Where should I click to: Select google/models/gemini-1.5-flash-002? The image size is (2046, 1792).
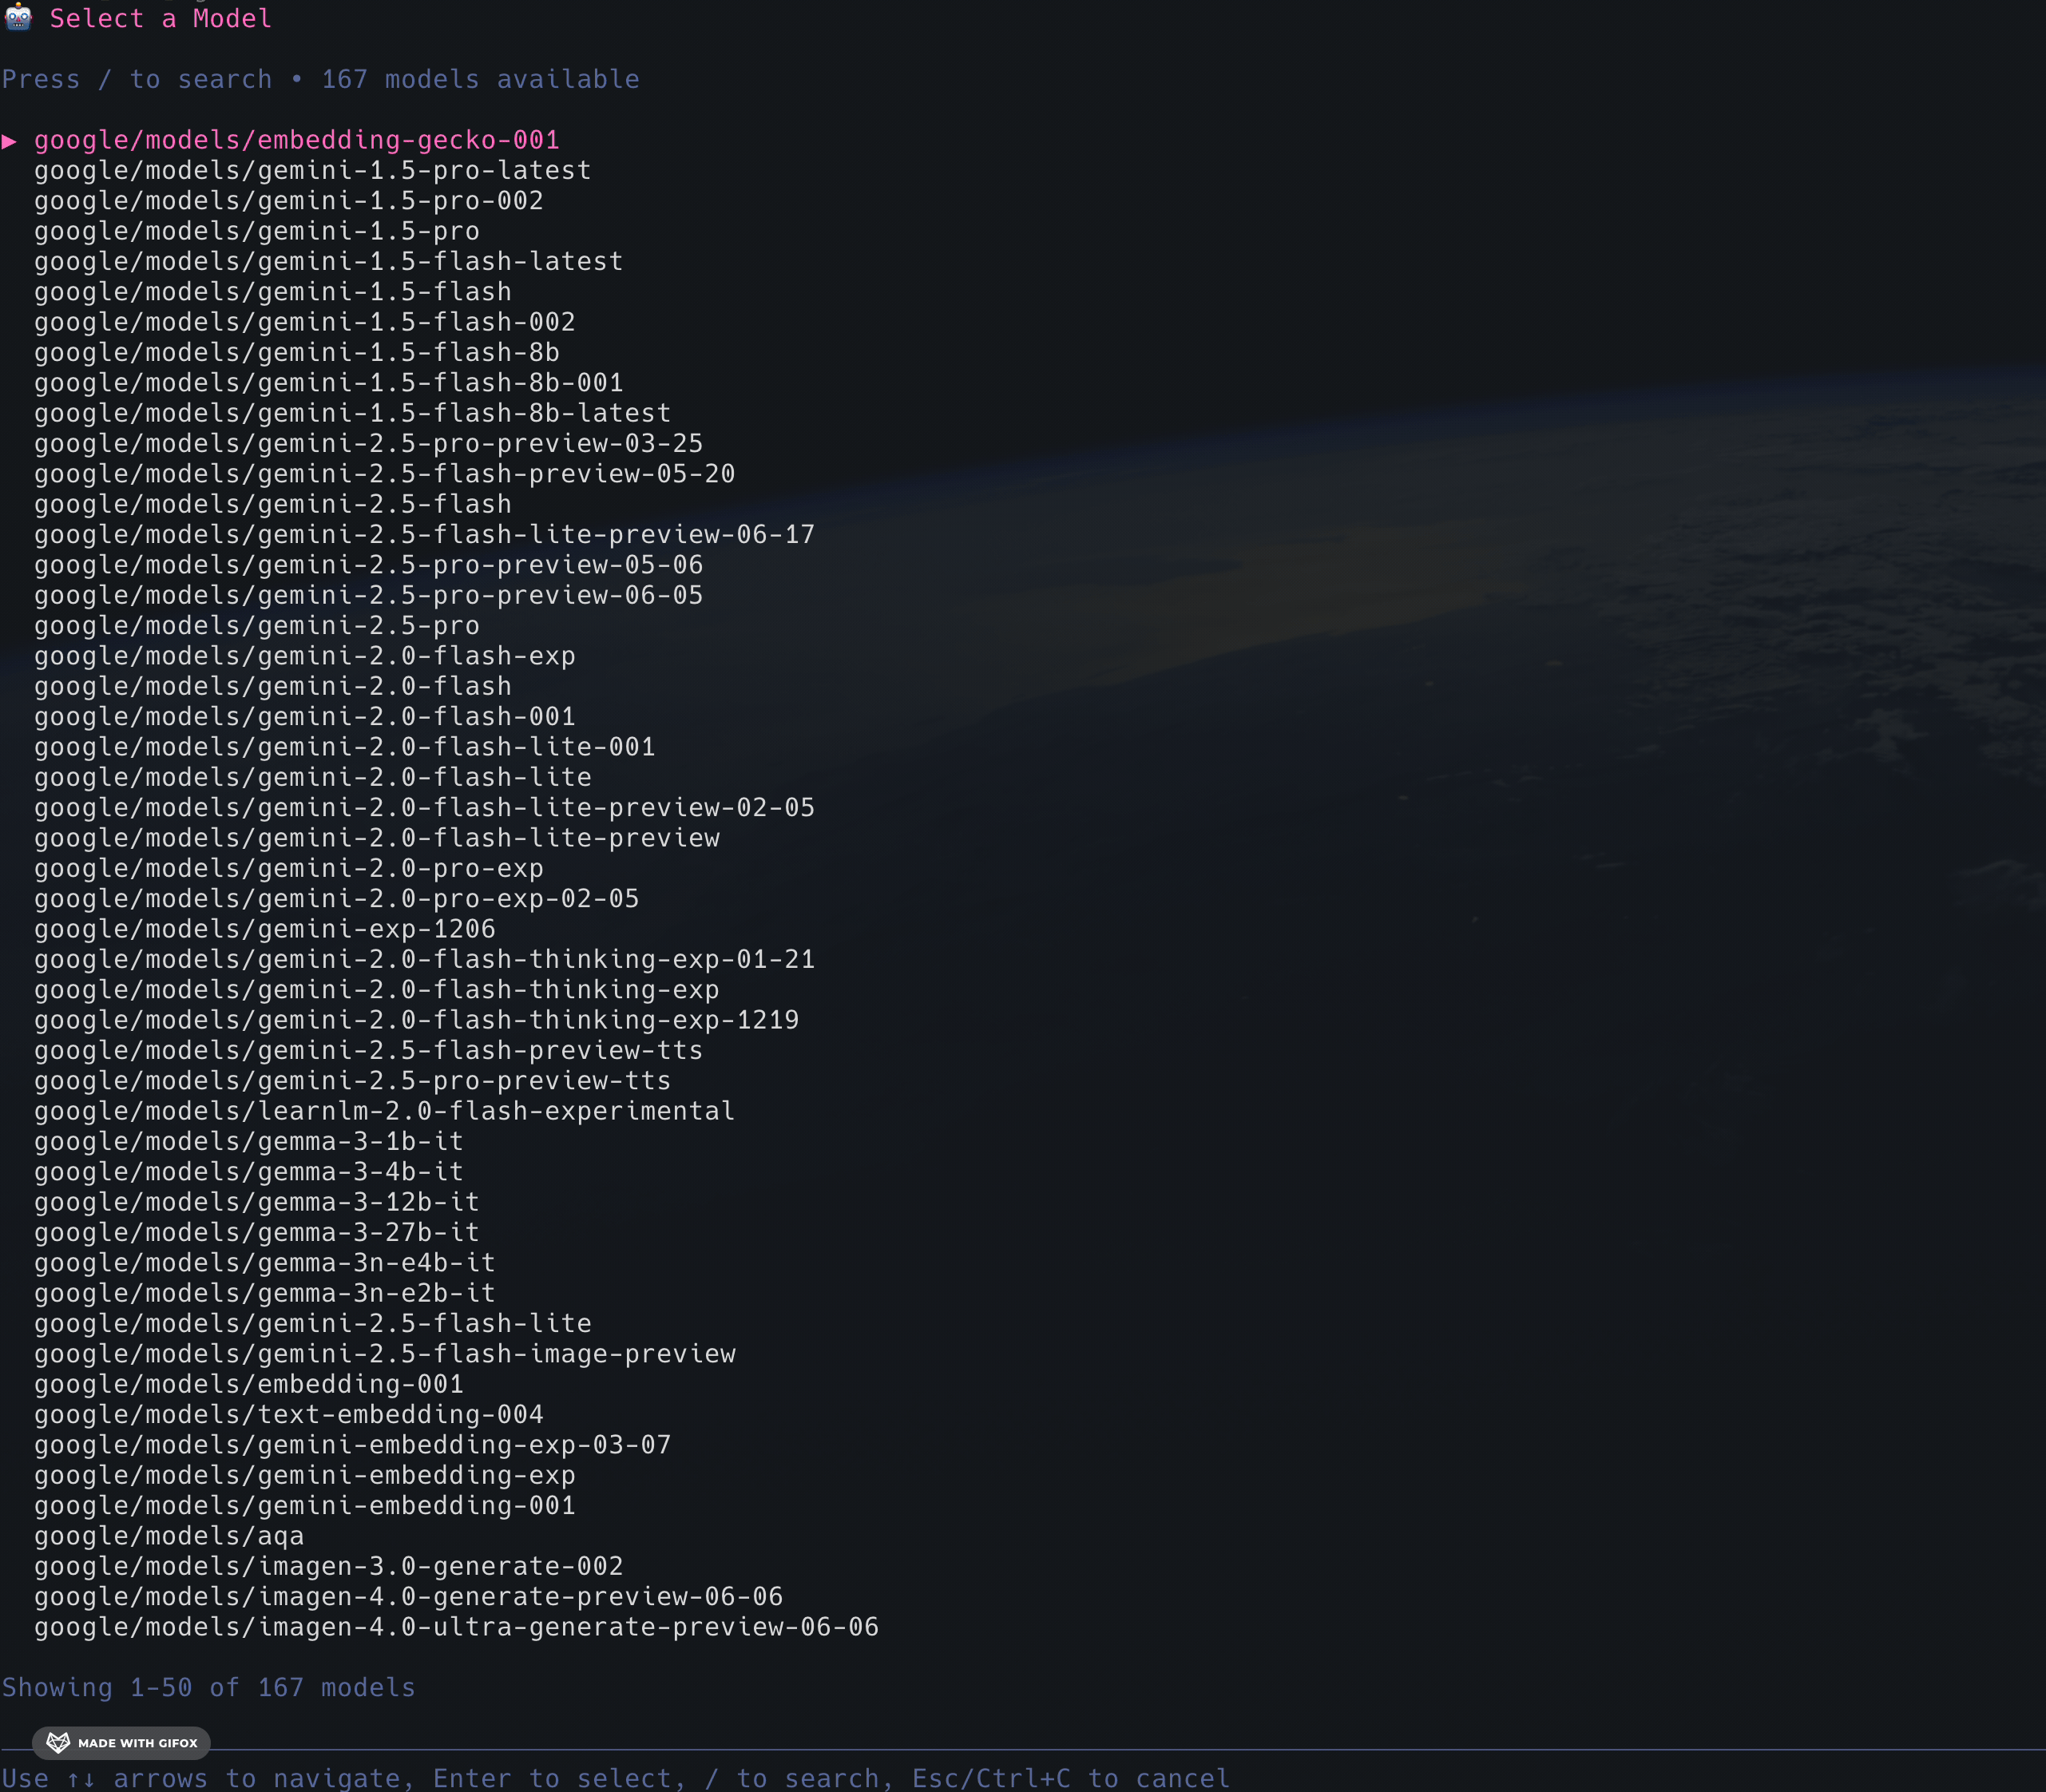pos(305,322)
